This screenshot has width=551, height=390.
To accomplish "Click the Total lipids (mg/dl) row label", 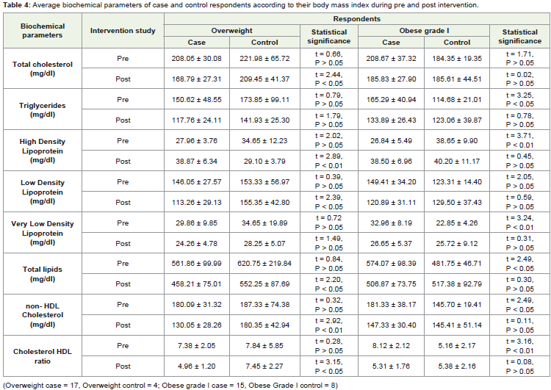I will (43, 274).
